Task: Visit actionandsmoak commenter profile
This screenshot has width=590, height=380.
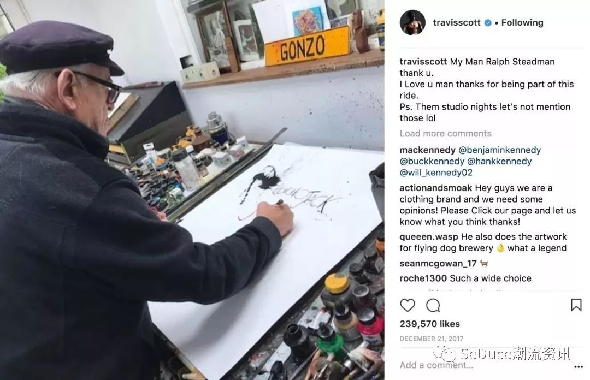Action: pos(436,188)
